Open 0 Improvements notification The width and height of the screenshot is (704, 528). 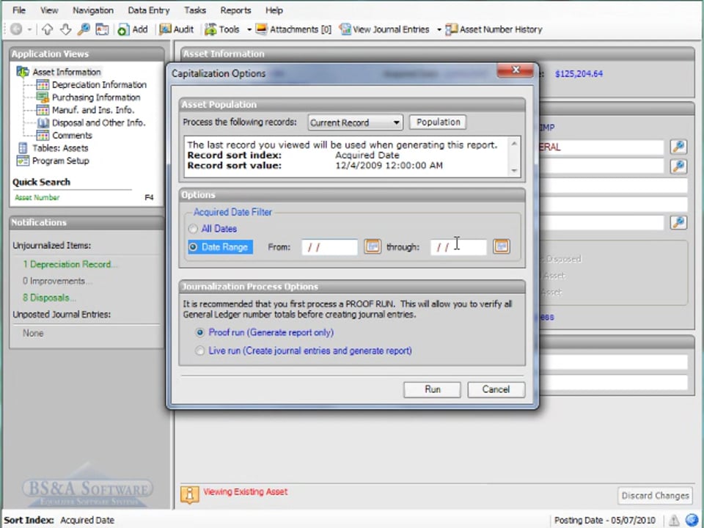tap(57, 281)
